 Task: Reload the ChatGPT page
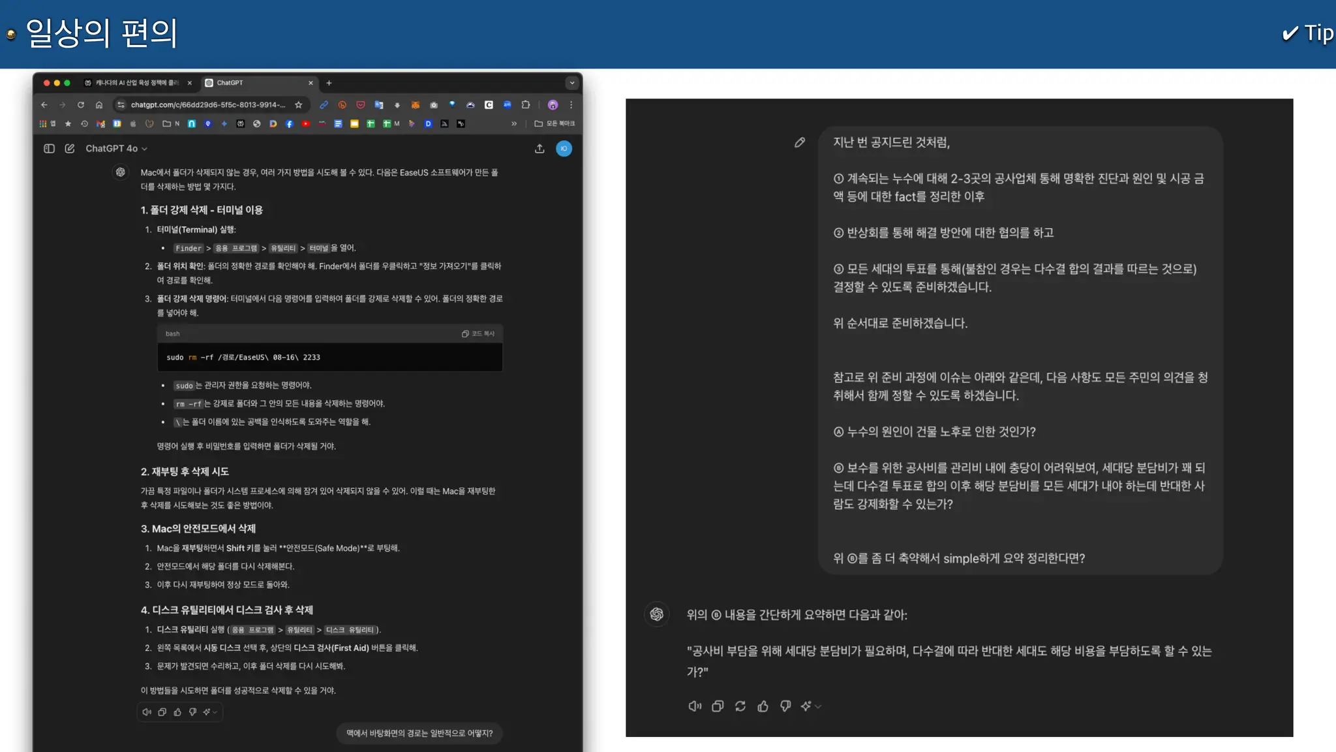click(81, 104)
